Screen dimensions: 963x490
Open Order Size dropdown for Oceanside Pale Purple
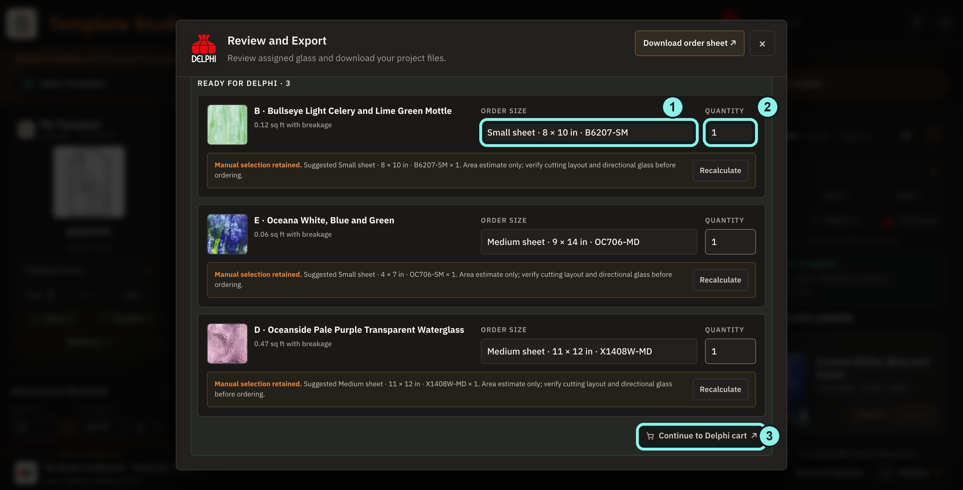tap(589, 352)
